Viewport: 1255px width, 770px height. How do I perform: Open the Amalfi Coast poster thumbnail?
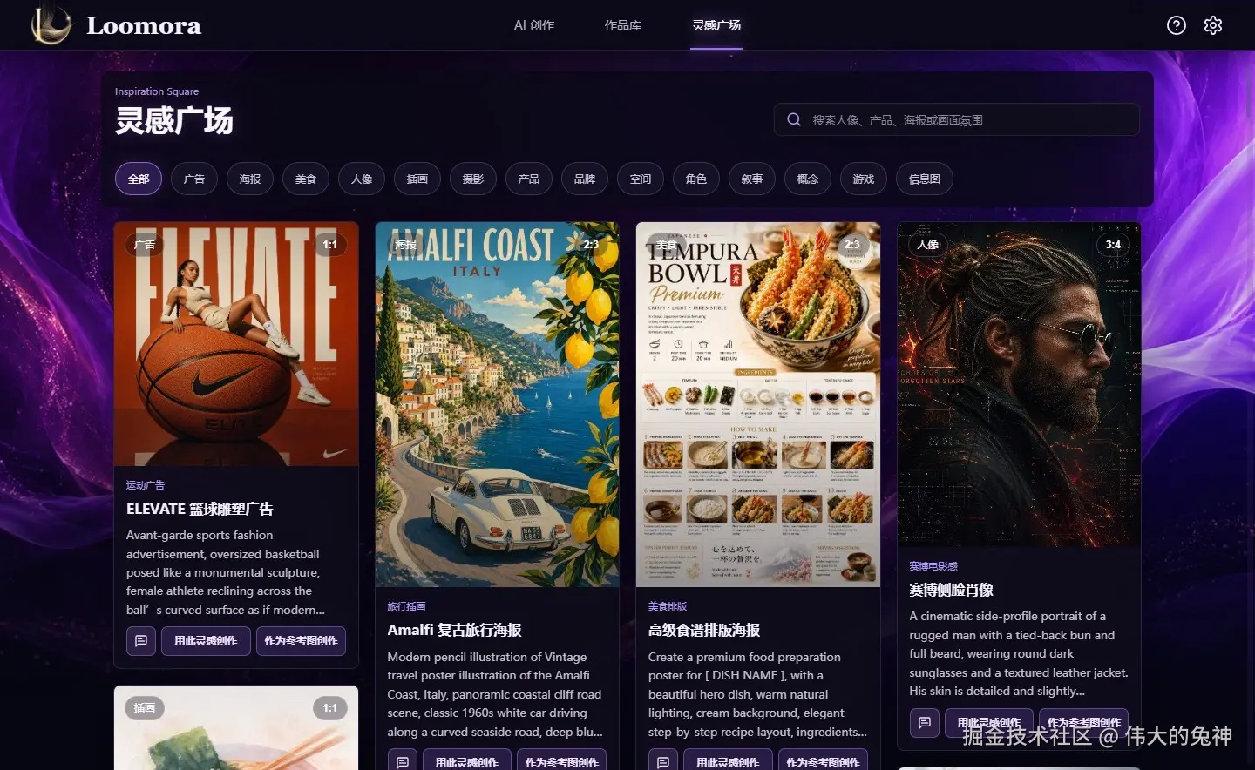pyautogui.click(x=498, y=404)
